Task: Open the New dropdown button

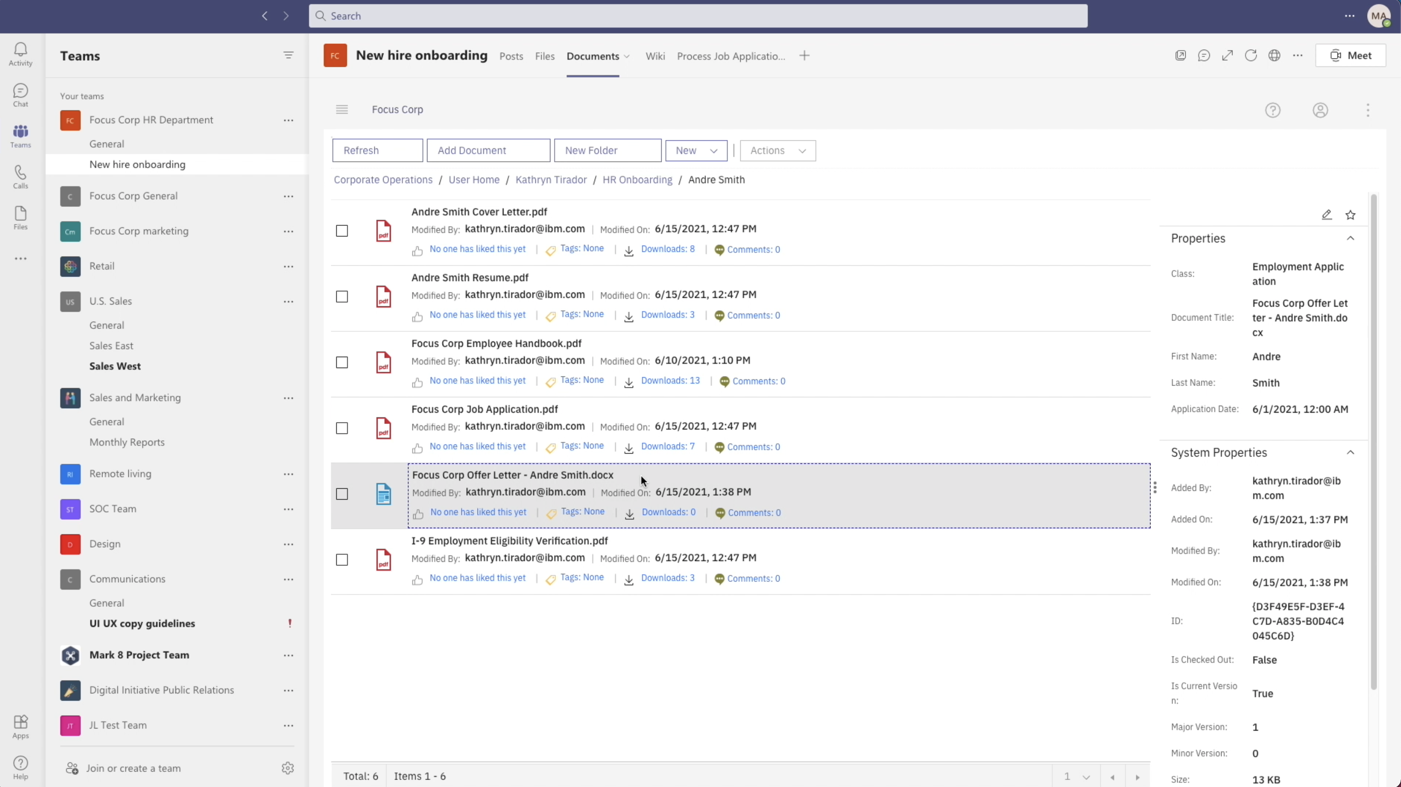Action: click(x=696, y=150)
